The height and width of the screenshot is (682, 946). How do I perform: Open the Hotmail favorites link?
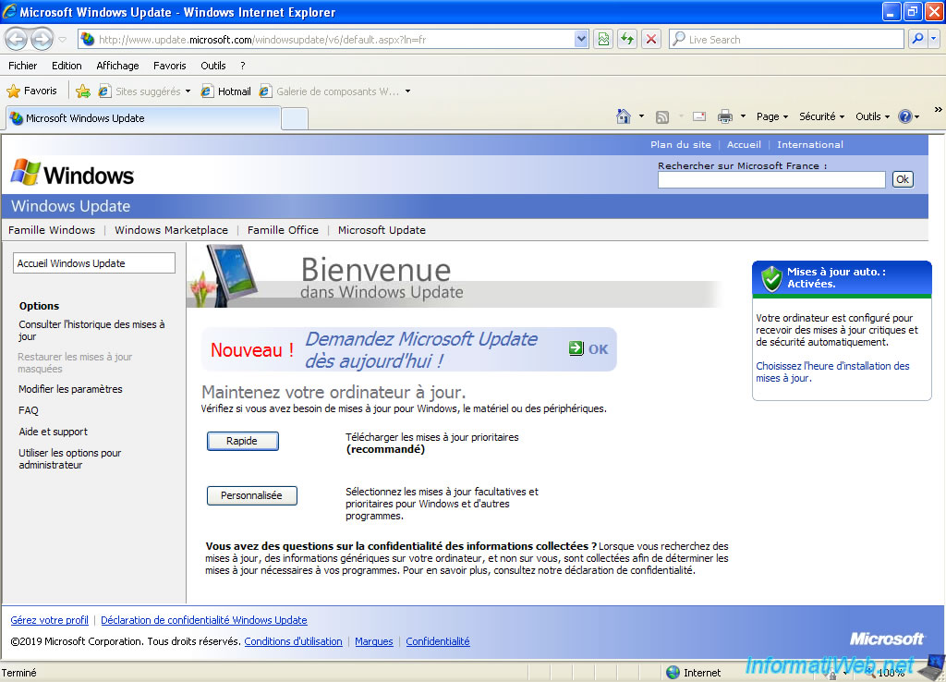pos(226,91)
